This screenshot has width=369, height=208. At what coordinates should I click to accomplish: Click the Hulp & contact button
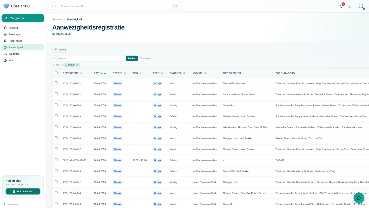pos(23,191)
